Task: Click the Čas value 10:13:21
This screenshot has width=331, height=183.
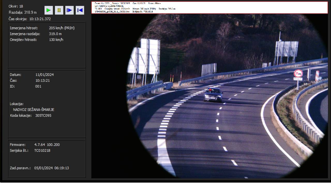Action: [42, 80]
